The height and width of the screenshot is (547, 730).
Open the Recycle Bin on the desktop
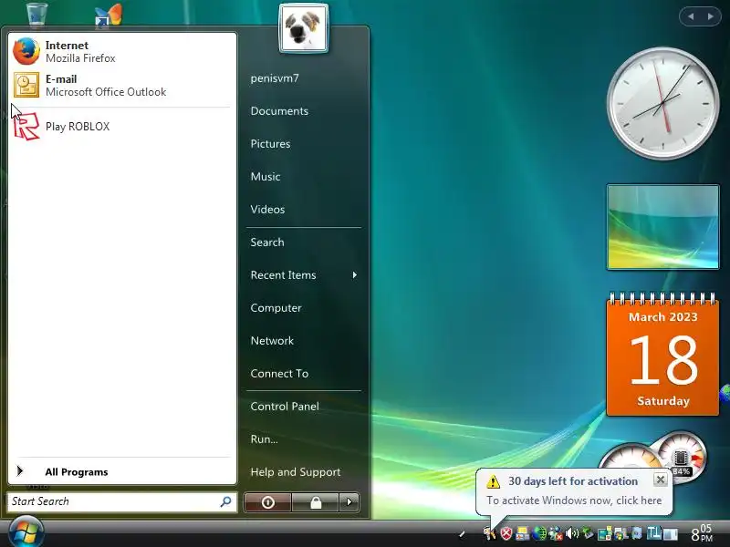click(x=36, y=14)
